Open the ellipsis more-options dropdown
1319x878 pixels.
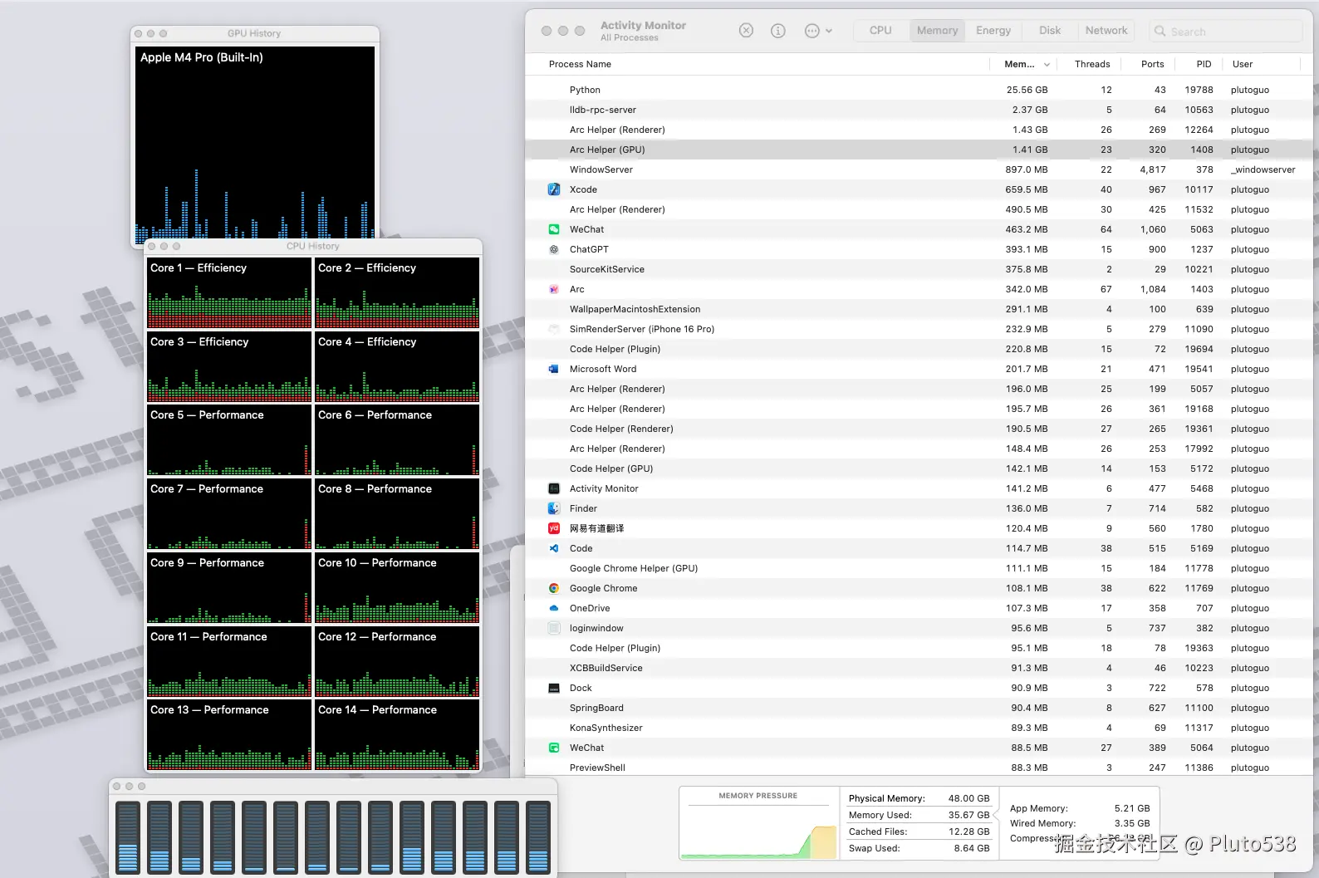click(818, 31)
